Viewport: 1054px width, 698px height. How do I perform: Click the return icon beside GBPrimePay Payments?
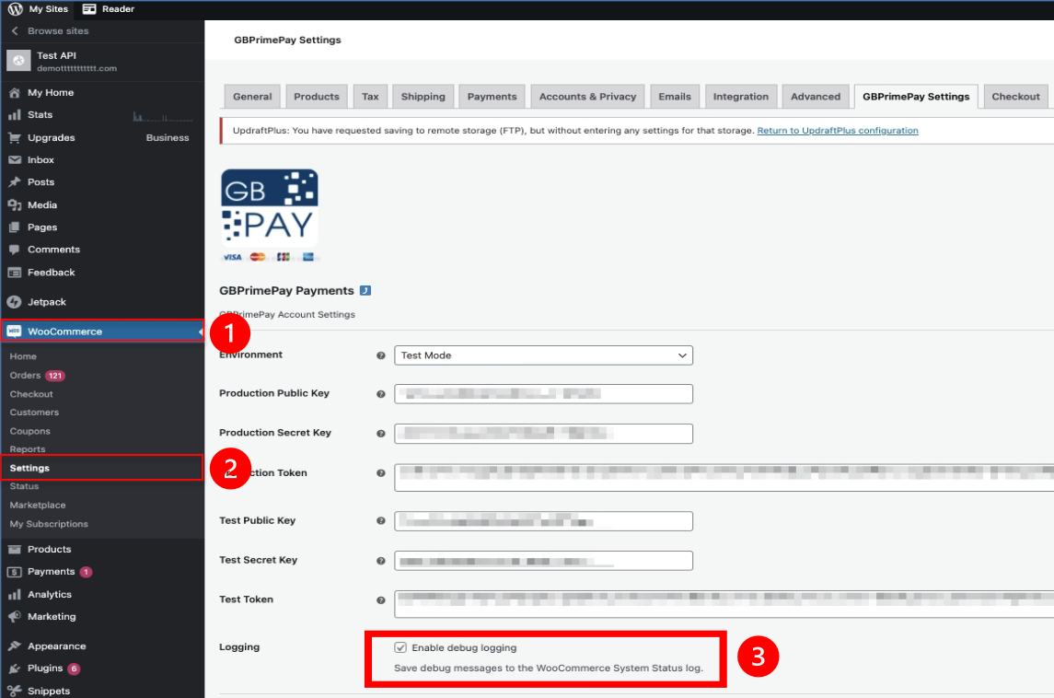coord(365,290)
